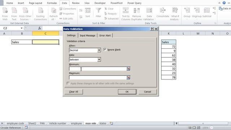Sort descending Z to A icon

click(x=81, y=17)
